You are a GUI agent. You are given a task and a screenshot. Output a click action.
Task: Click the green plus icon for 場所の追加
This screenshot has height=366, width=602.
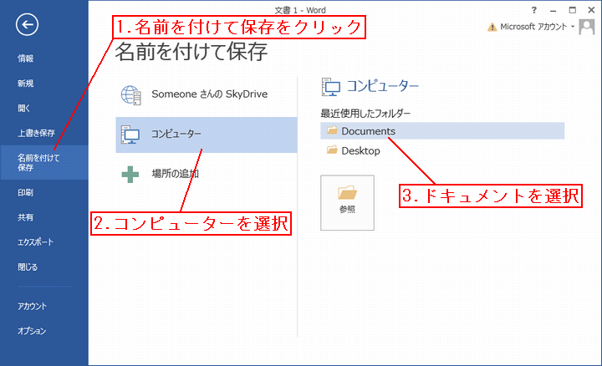pos(130,174)
